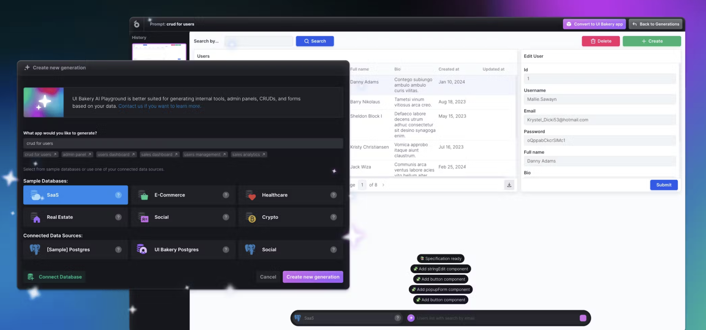This screenshot has width=706, height=330.
Task: Click the Search by input field
Action: 259,41
